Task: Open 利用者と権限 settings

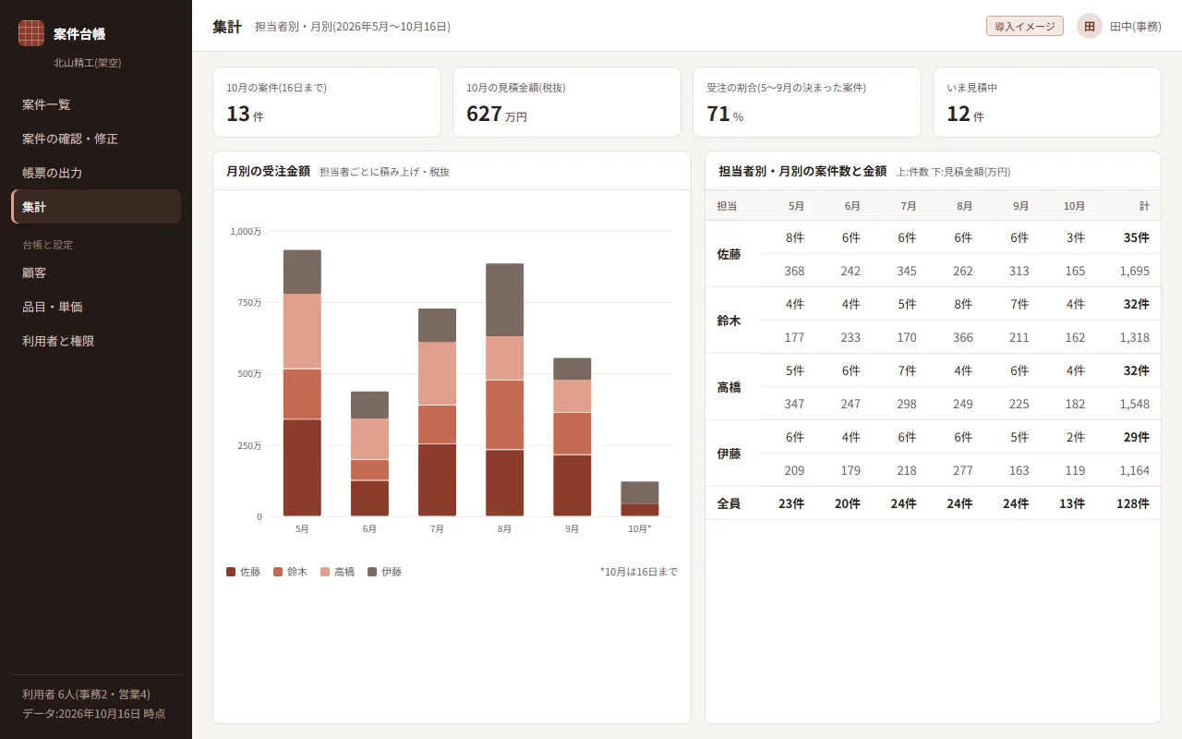Action: pyautogui.click(x=96, y=341)
